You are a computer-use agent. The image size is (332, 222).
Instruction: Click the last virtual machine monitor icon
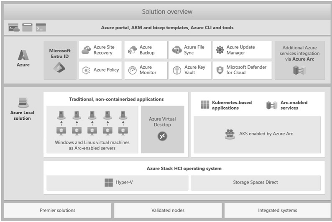[x=123, y=131]
